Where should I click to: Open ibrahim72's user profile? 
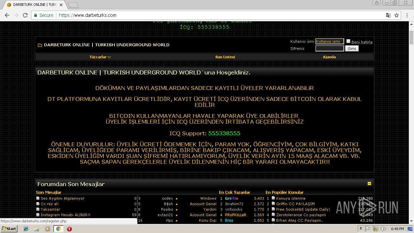[234, 204]
